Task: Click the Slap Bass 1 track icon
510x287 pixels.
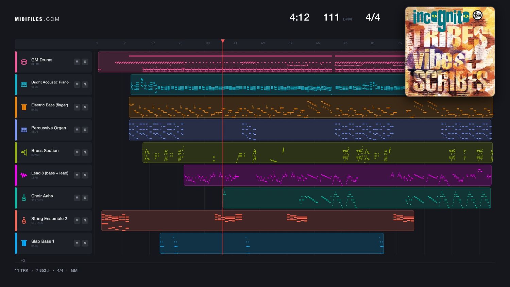Action: coord(24,243)
